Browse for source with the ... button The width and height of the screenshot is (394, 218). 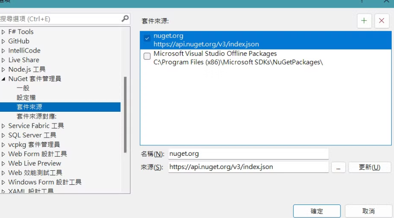tap(339, 167)
